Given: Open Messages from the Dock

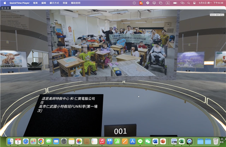Looking at the screenshot, I should coord(49,141).
